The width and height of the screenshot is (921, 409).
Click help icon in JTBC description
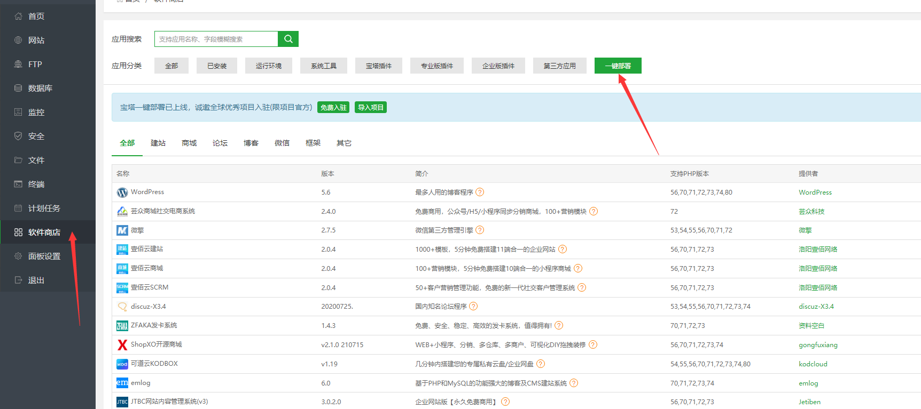[505, 402]
